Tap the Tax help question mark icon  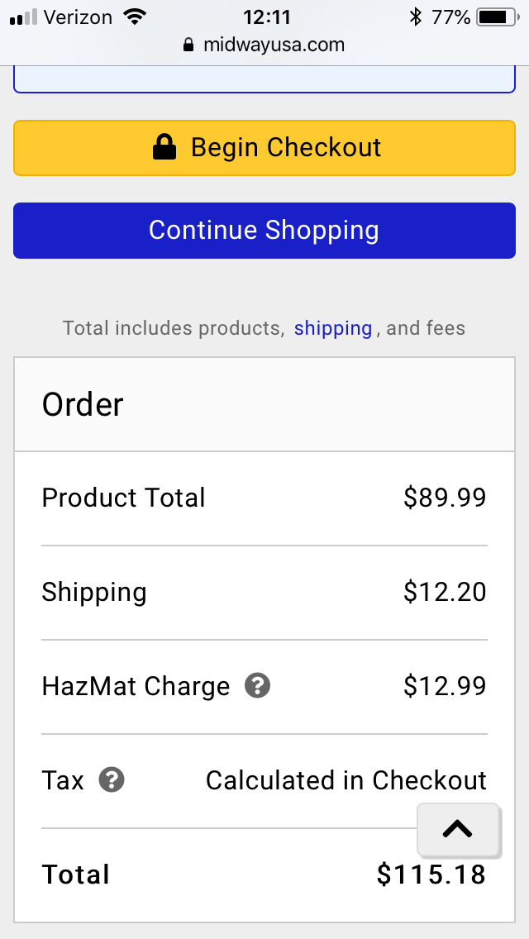coord(112,779)
